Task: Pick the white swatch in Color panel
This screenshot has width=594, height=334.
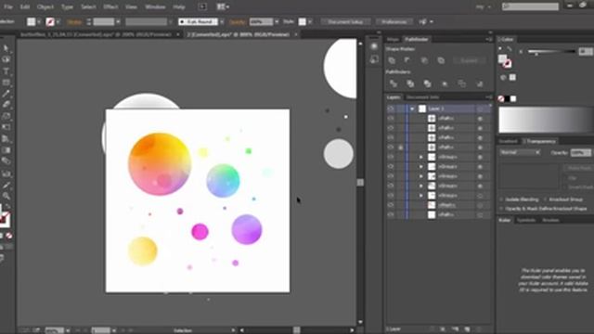Action: point(513,99)
